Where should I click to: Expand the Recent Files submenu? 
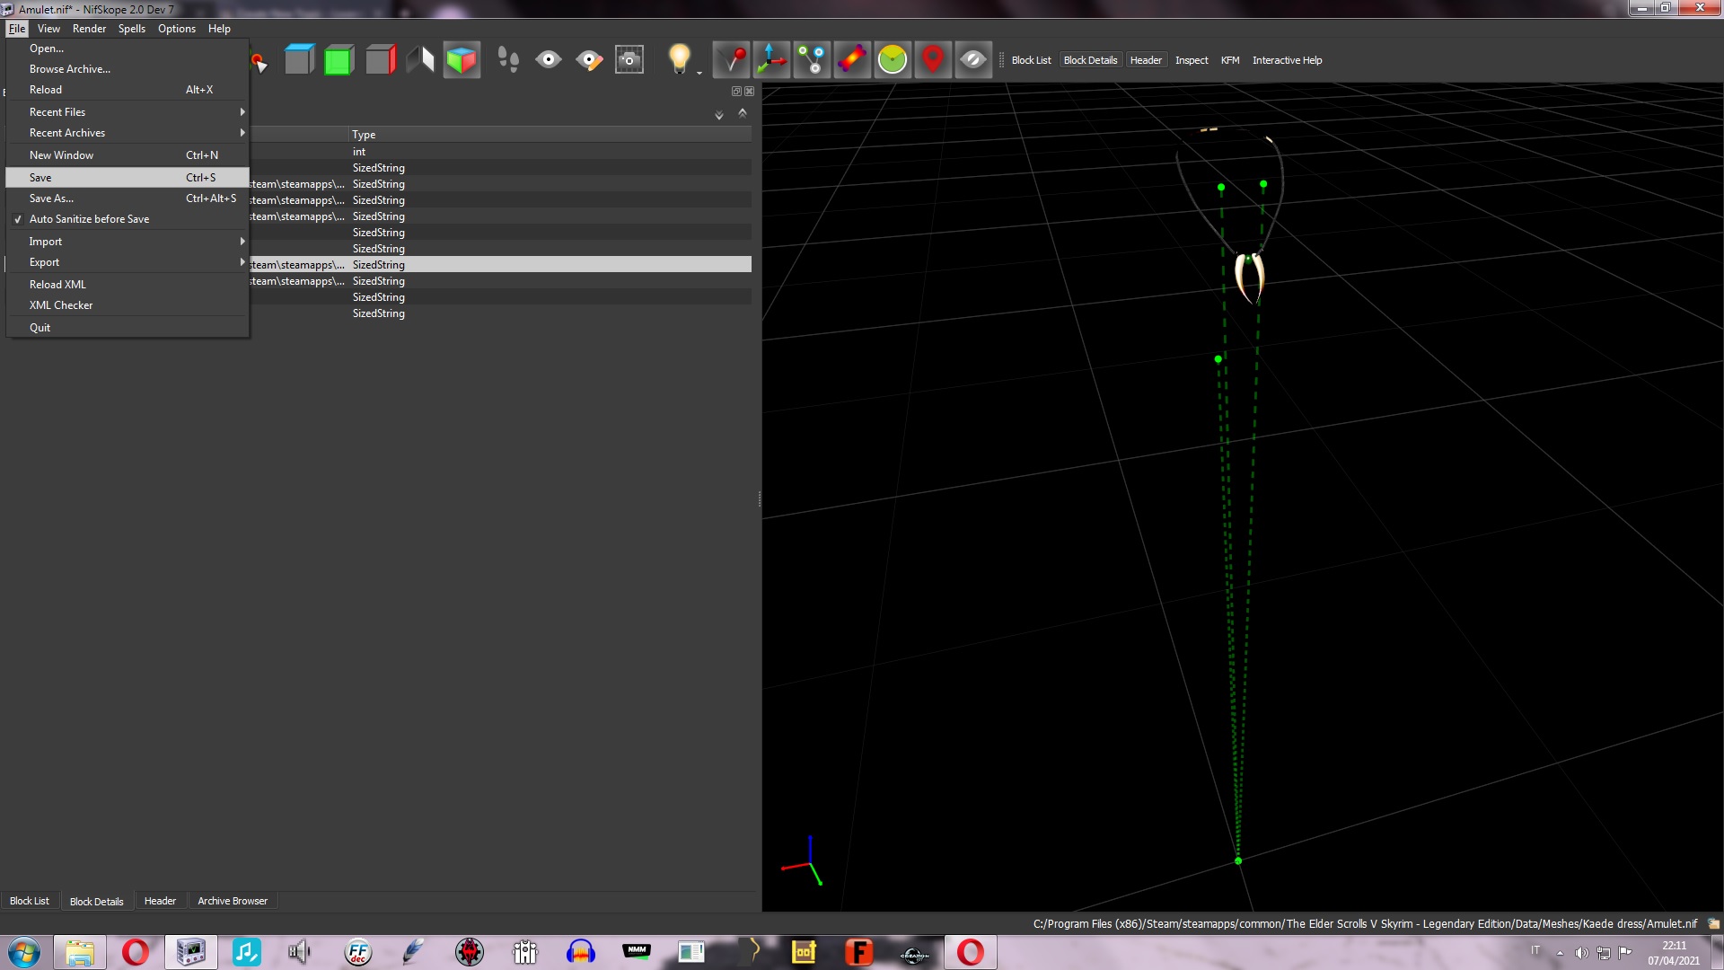click(128, 112)
